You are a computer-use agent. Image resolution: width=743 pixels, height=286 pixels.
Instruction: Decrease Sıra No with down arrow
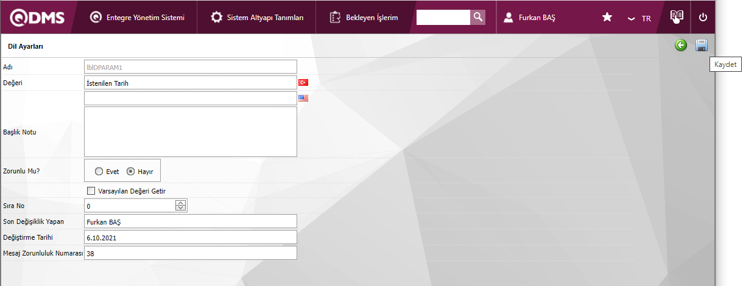[x=180, y=208]
